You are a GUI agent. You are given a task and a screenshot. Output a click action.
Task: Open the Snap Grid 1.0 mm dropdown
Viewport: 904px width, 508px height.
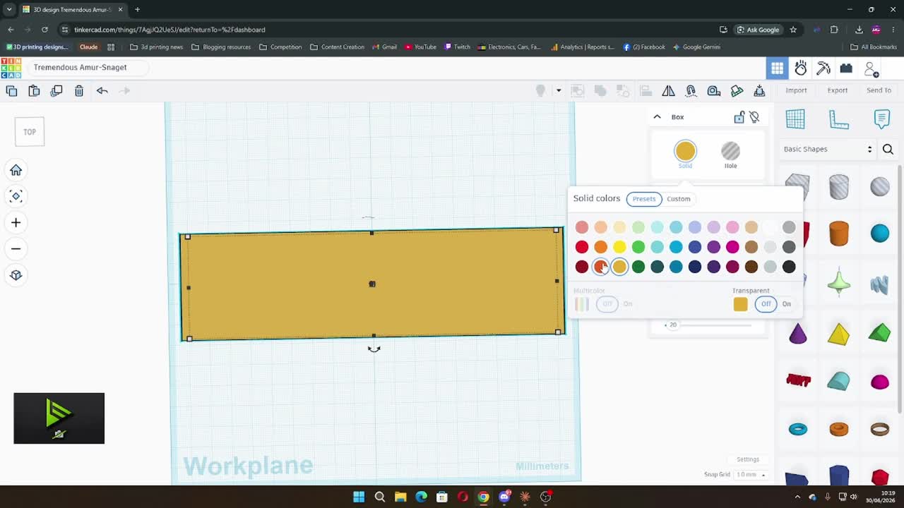(751, 475)
